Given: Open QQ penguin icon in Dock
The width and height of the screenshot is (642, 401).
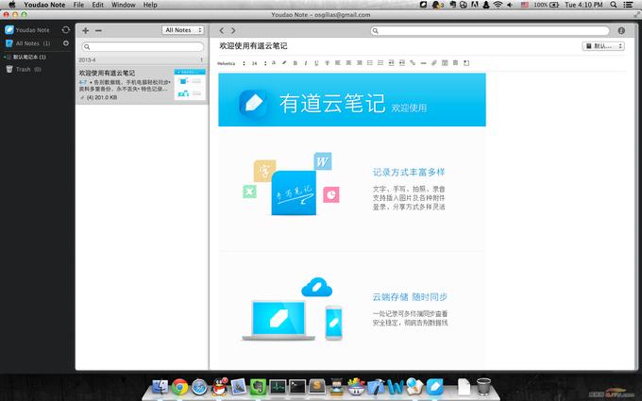Looking at the screenshot, I should coord(219,387).
